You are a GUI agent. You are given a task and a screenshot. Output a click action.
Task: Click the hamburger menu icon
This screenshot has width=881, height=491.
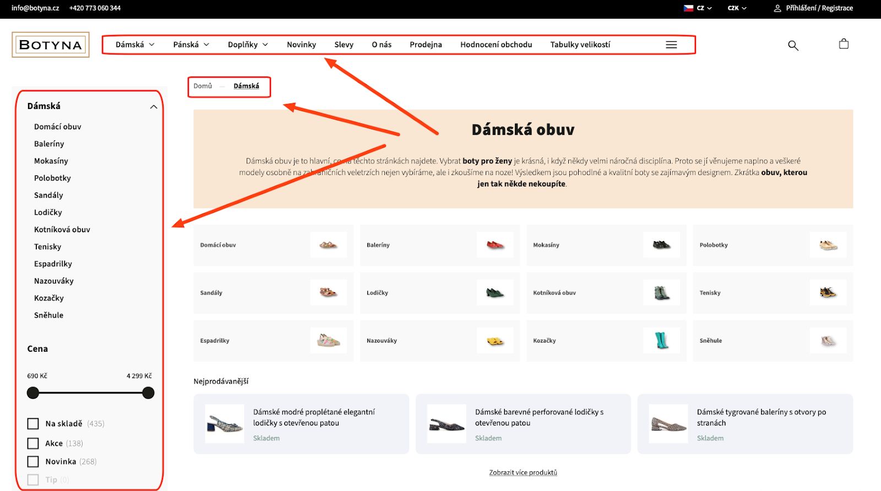coord(671,45)
